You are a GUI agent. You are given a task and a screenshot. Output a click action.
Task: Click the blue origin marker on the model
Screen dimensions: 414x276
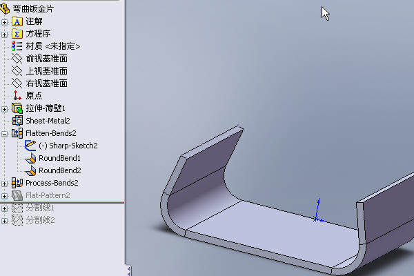(315, 219)
